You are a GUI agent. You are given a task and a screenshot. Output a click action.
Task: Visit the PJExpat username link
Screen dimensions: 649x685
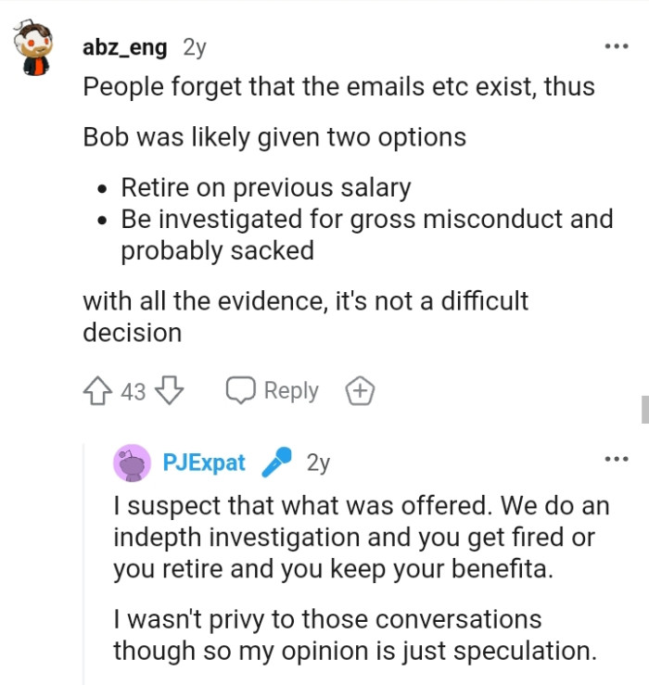[204, 462]
